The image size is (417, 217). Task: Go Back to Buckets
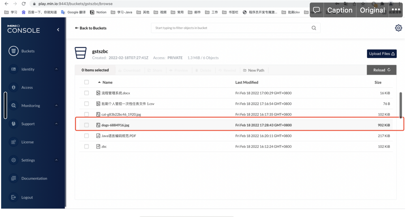click(91, 28)
